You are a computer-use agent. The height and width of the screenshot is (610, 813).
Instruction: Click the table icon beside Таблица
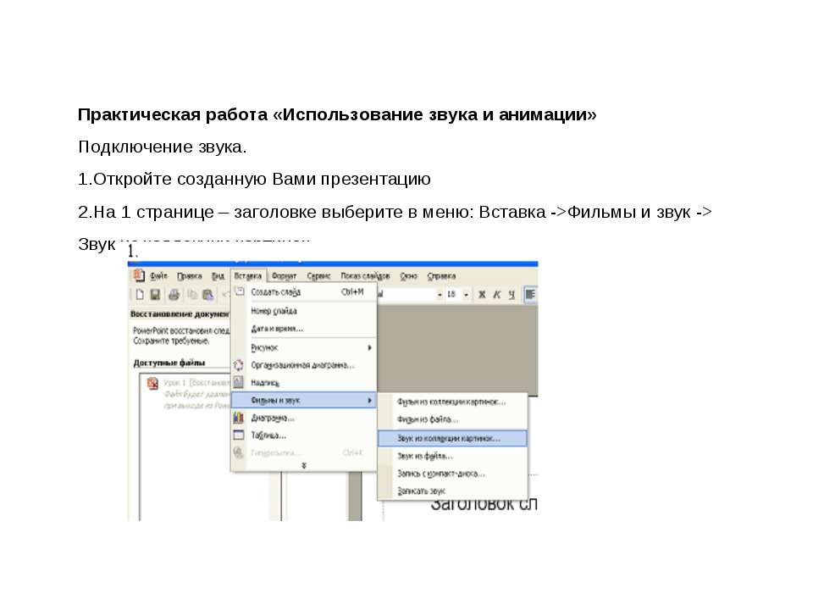coord(239,435)
